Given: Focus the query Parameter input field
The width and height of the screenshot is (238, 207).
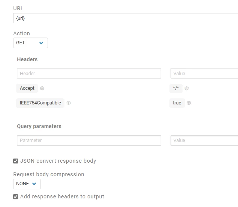Looking at the screenshot, I should click(89, 141).
